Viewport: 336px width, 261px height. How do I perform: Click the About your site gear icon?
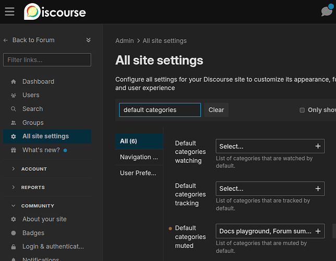(14, 219)
